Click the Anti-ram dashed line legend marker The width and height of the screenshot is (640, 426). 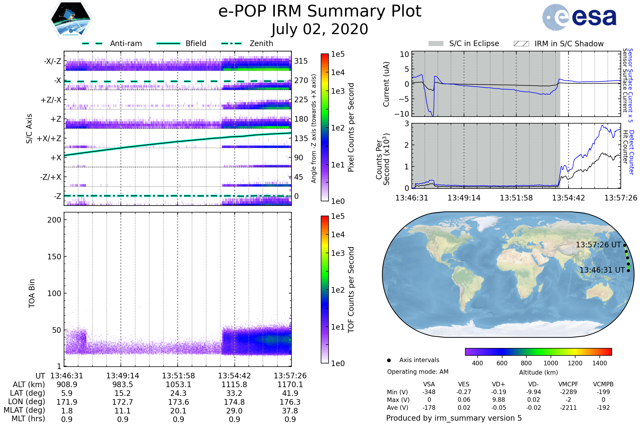click(92, 43)
